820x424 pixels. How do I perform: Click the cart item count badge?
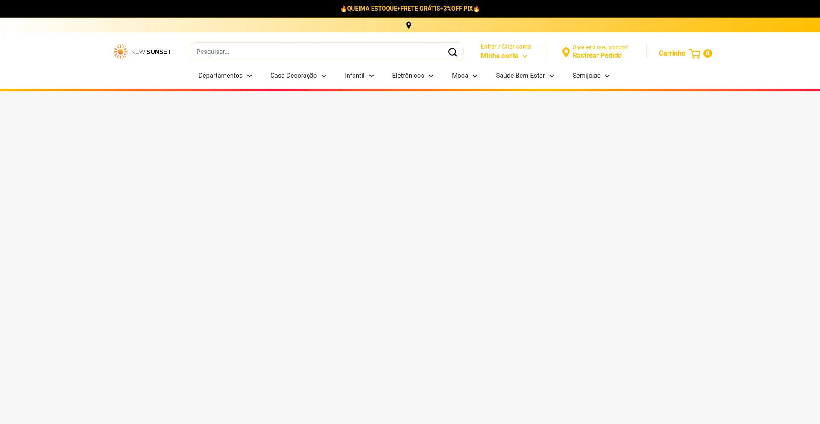pyautogui.click(x=708, y=53)
